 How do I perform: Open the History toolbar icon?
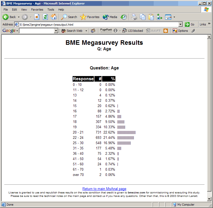124,17
